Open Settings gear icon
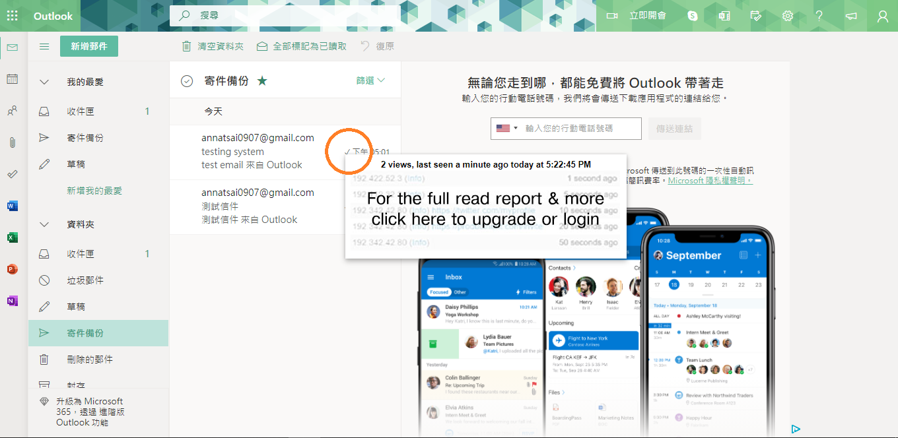Image resolution: width=898 pixels, height=438 pixels. tap(788, 16)
